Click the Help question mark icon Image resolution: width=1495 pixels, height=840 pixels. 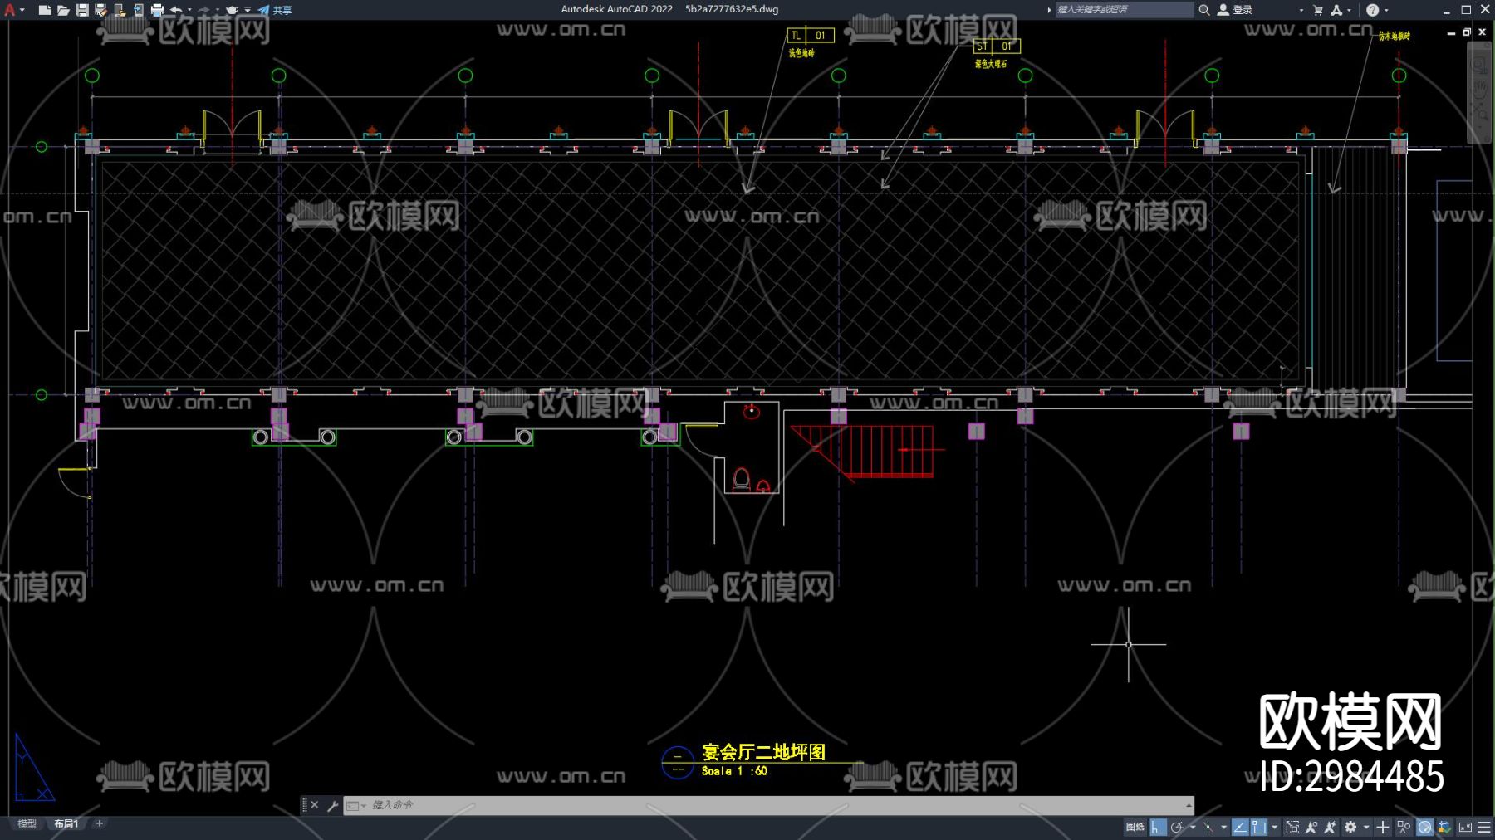pyautogui.click(x=1372, y=10)
